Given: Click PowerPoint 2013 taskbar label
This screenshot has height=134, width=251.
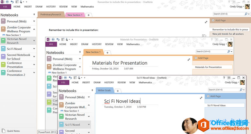Looking at the screenshot, I should [x=47, y=132].
